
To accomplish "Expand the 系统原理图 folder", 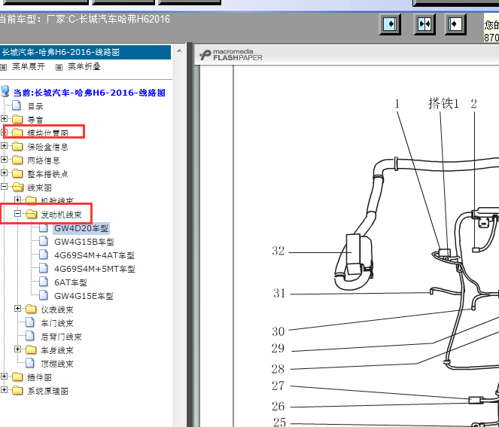I will click(4, 390).
